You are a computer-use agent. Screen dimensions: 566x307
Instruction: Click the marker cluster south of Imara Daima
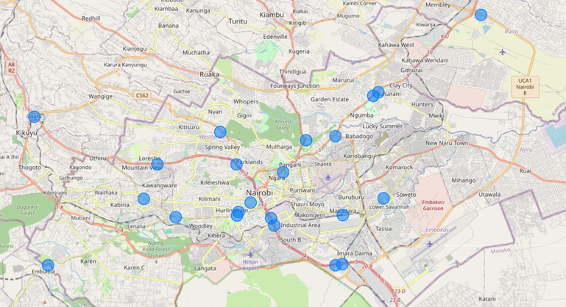coord(339,264)
